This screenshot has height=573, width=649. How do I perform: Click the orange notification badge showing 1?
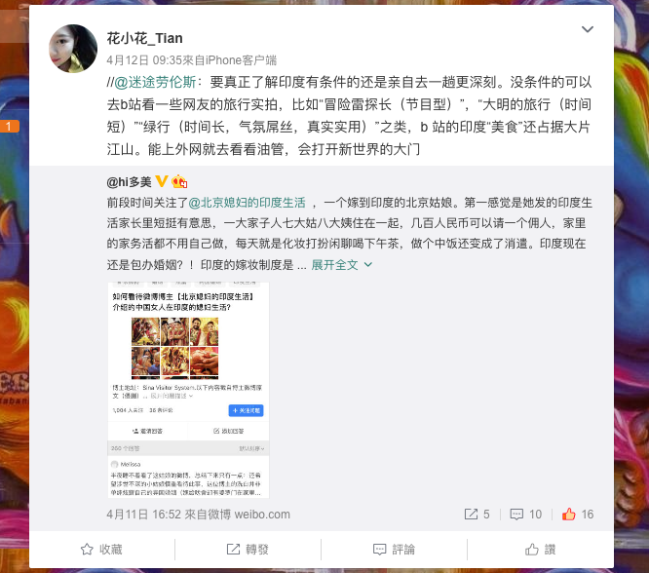[x=10, y=127]
